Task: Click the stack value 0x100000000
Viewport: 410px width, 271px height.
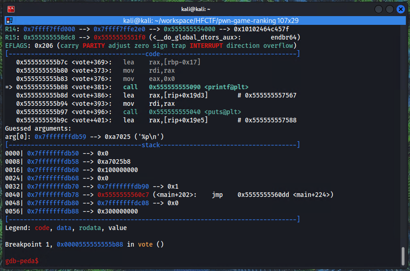Action: (x=118, y=170)
